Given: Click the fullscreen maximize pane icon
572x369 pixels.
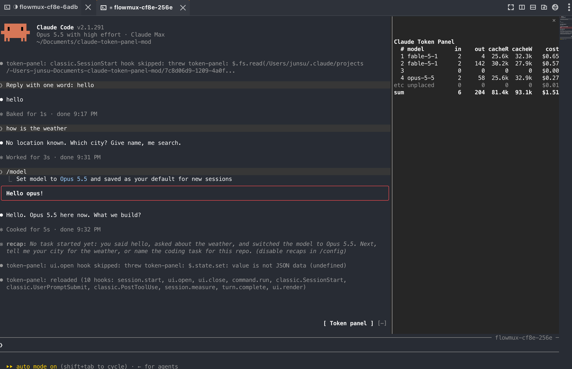Looking at the screenshot, I should [511, 7].
